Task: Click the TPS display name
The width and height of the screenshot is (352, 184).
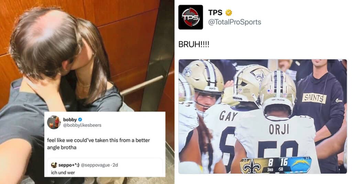Action: (x=215, y=13)
